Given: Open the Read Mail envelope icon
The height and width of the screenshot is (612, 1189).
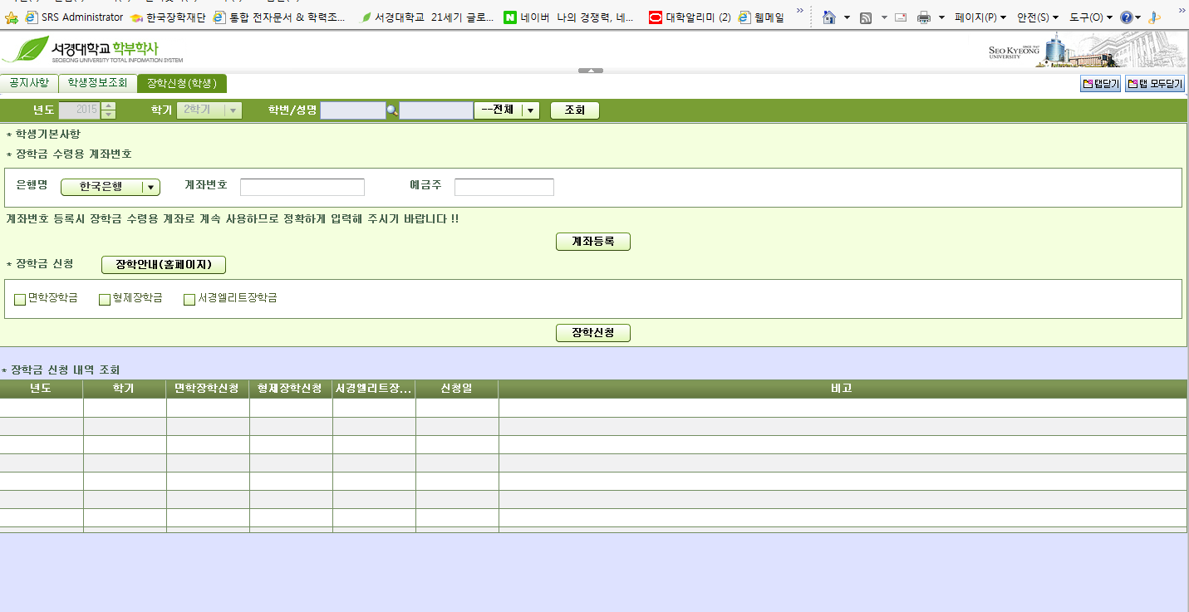Looking at the screenshot, I should pos(900,17).
